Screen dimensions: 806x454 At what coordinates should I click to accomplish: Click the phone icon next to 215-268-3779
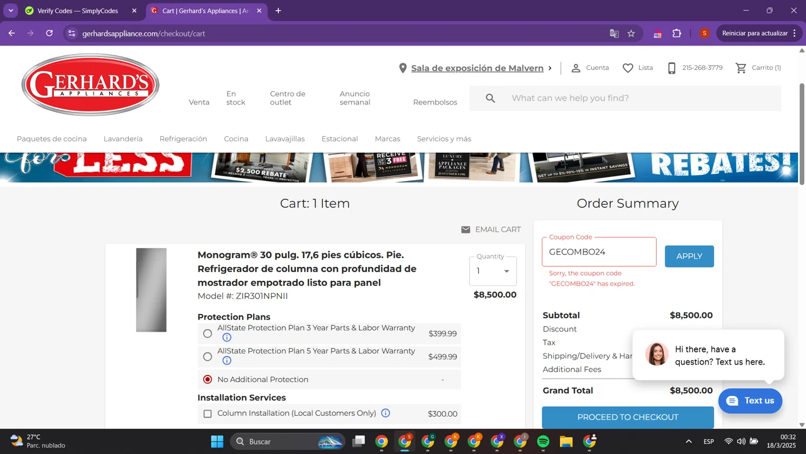pos(672,68)
